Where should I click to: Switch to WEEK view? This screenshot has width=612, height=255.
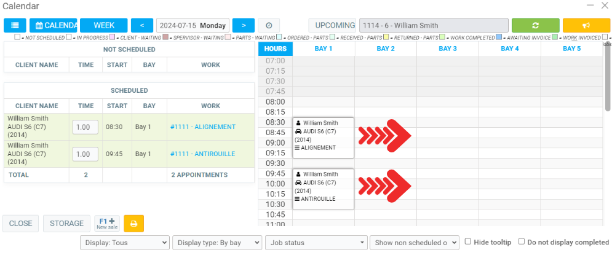click(103, 25)
